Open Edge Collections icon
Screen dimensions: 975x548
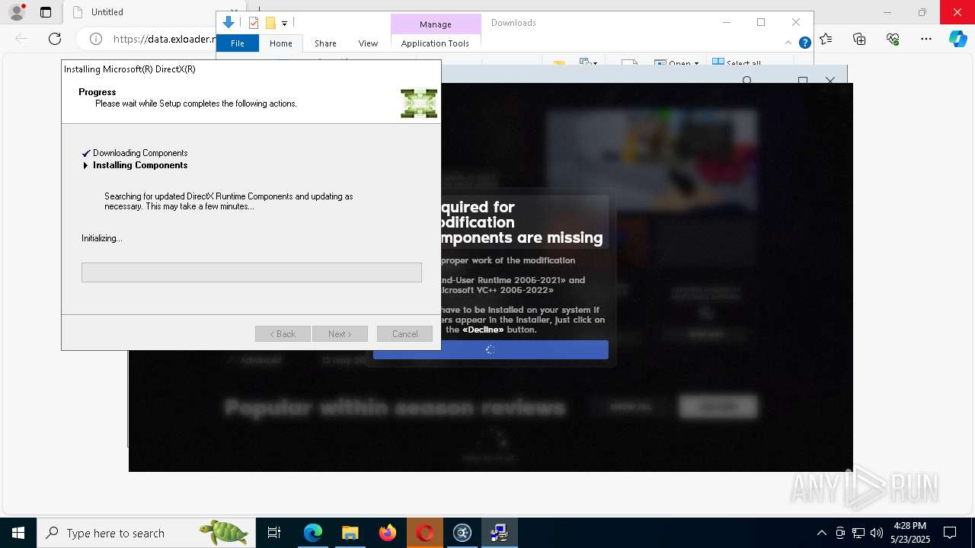pos(859,39)
